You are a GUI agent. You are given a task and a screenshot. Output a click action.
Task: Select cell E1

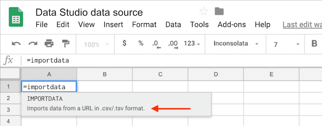coord(271,87)
